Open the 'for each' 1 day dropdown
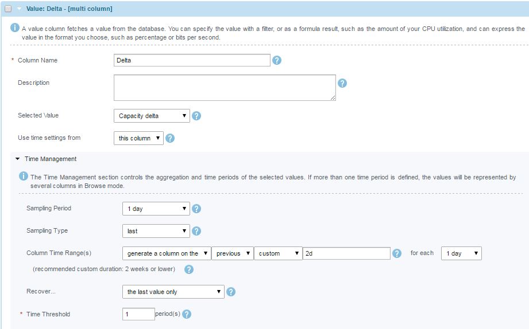 [461, 253]
